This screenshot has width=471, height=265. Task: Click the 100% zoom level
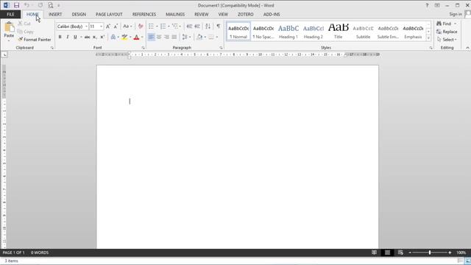click(461, 252)
